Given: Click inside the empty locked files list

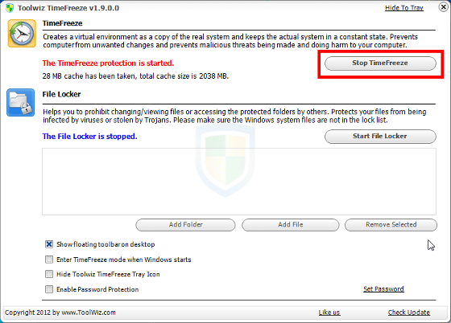Looking at the screenshot, I should coord(239,182).
